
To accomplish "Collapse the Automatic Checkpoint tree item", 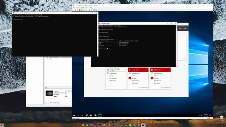I will [x=46, y=58].
